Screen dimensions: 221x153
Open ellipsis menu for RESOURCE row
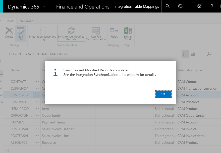click(36, 142)
